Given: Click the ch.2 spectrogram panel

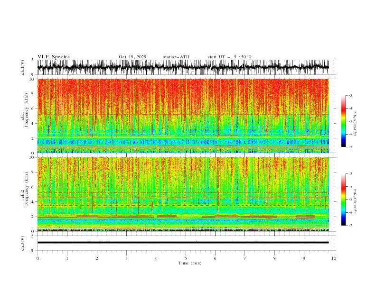Looking at the screenshot, I should 183,194.
